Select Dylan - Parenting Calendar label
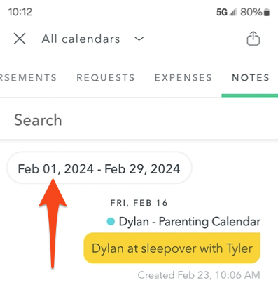Image resolution: width=278 pixels, height=285 pixels. (190, 221)
